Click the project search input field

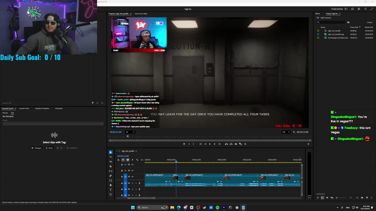331,22
